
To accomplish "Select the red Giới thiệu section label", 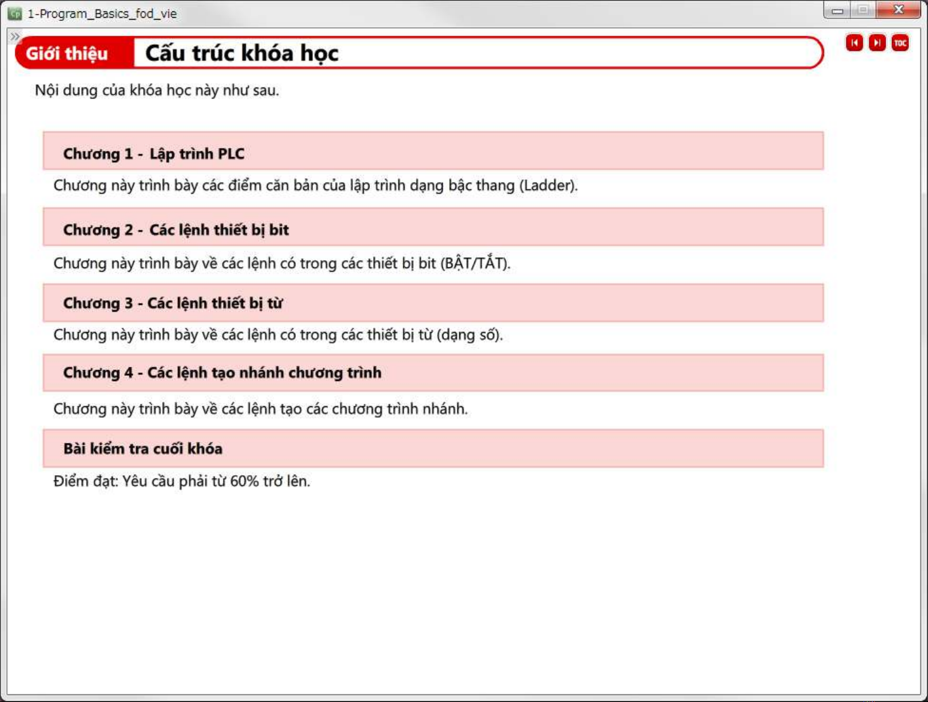I will pos(67,53).
